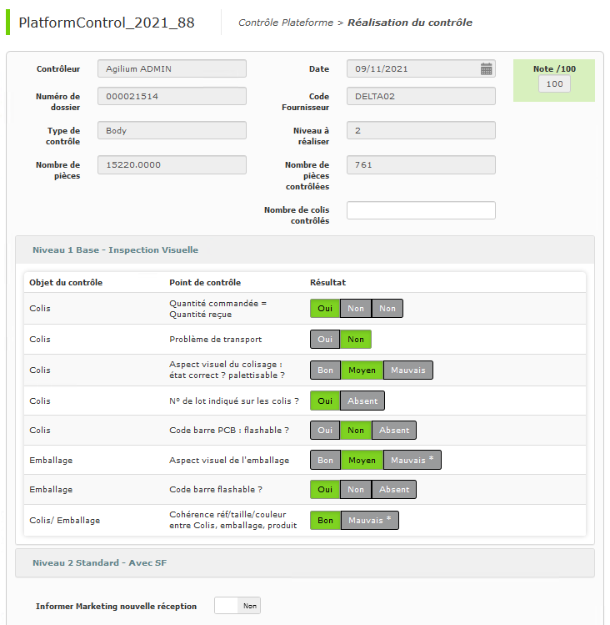Select Oui for N° de lot indiqué
610x625 pixels.
tap(325, 401)
